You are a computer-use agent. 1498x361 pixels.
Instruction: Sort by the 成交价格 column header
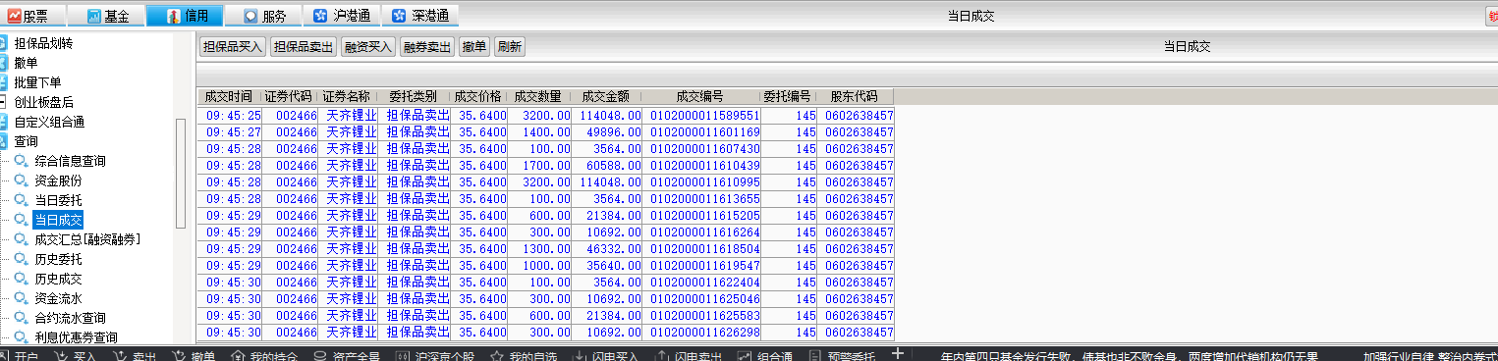tap(478, 96)
